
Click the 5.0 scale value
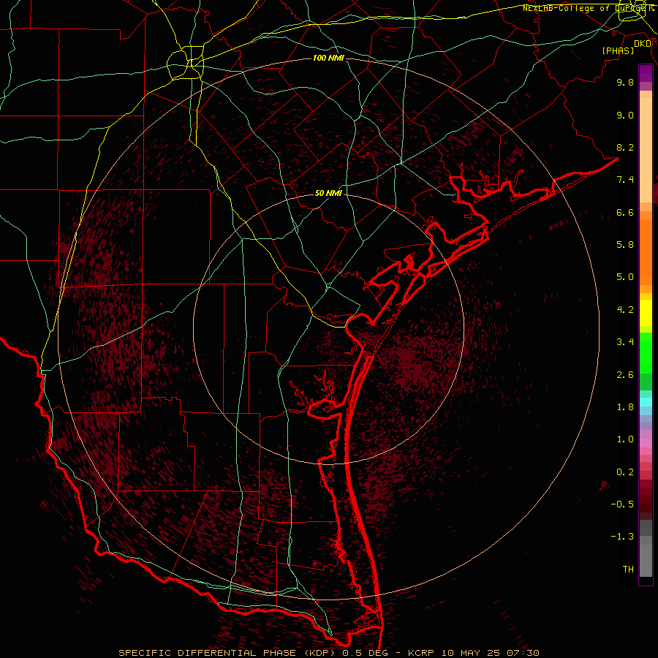click(625, 277)
